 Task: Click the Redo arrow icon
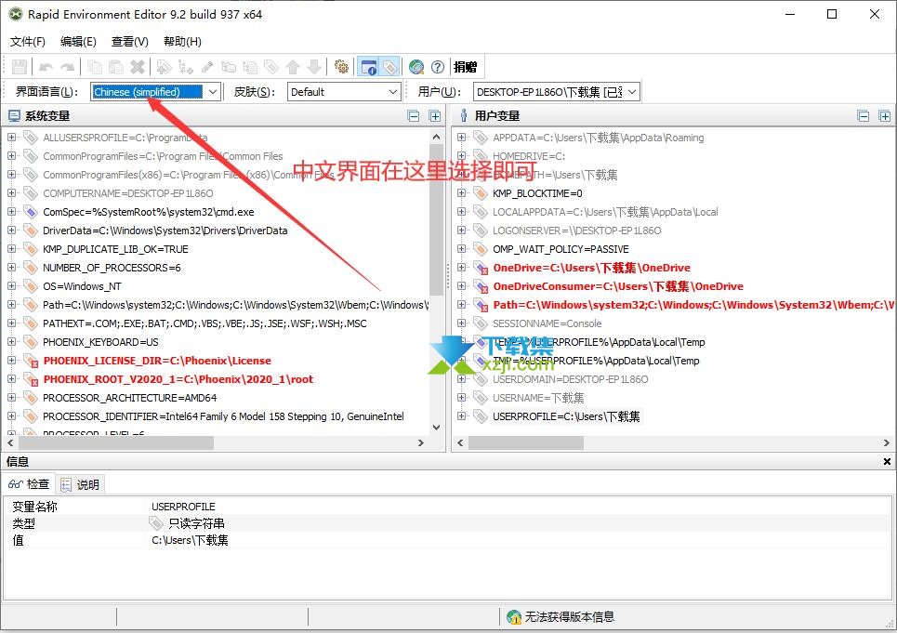coord(68,67)
